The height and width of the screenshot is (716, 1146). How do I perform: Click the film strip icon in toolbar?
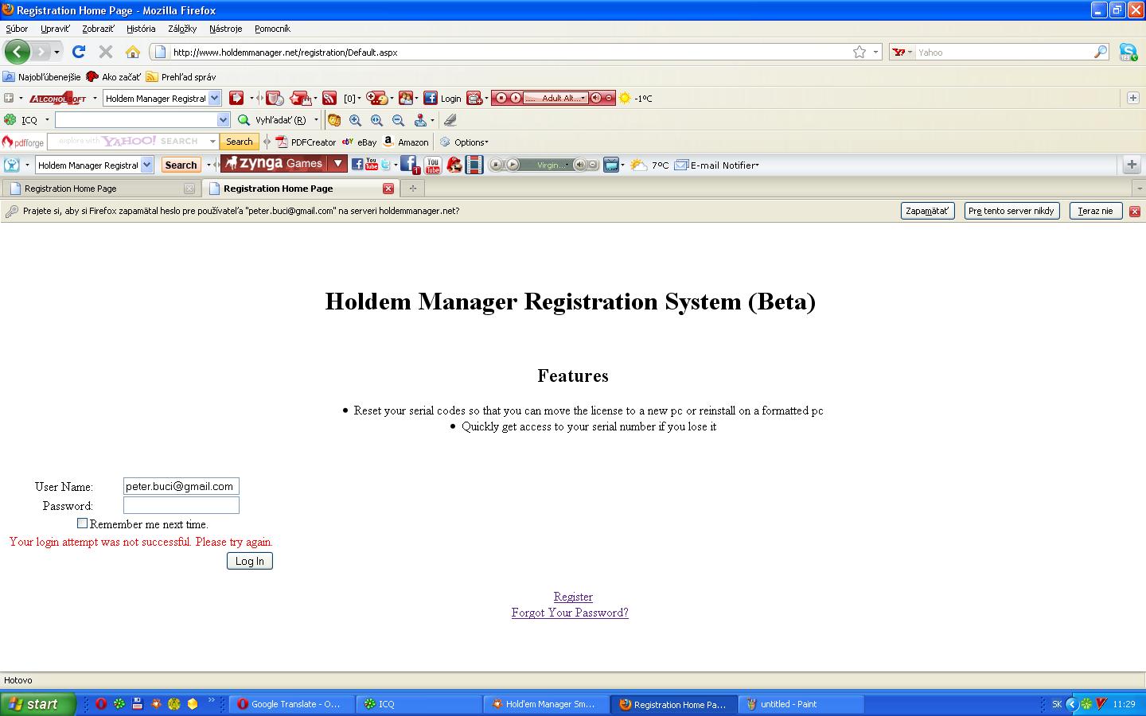pos(474,165)
